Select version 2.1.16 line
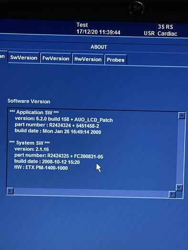This screenshot has height=250, width=188. click(x=31, y=149)
